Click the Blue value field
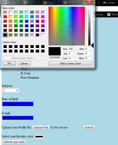Viewport: 118px width, 145px height. point(88,58)
